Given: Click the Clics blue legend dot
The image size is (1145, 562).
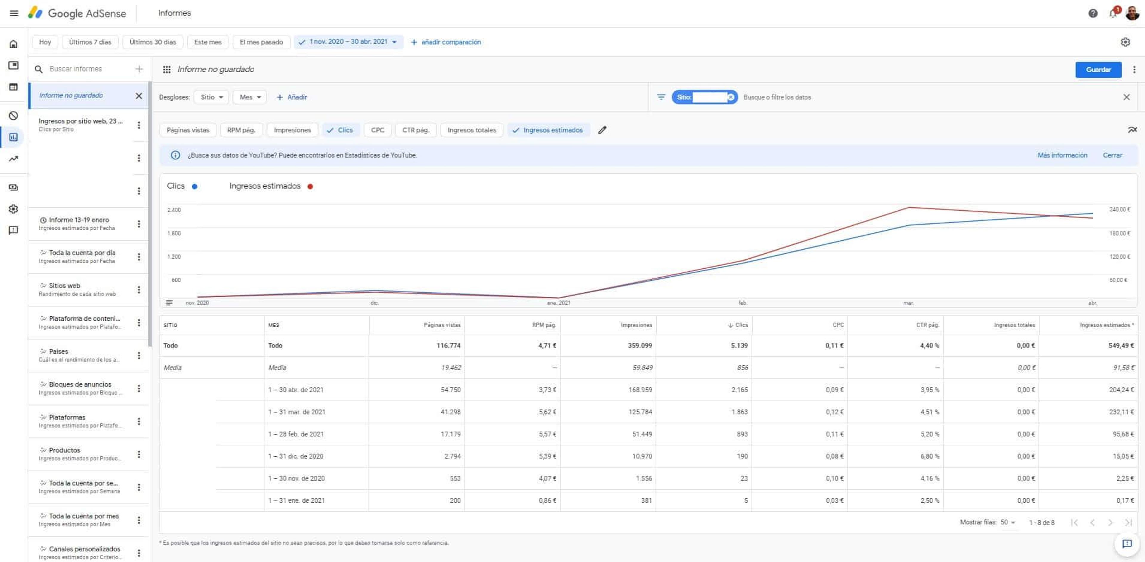Looking at the screenshot, I should tap(194, 186).
